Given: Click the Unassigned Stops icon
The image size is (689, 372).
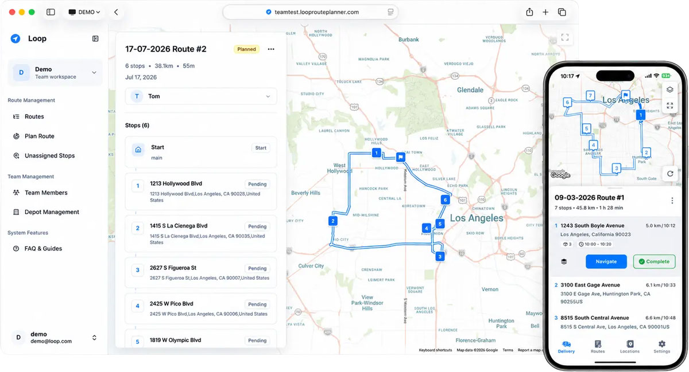Looking at the screenshot, I should (x=16, y=155).
